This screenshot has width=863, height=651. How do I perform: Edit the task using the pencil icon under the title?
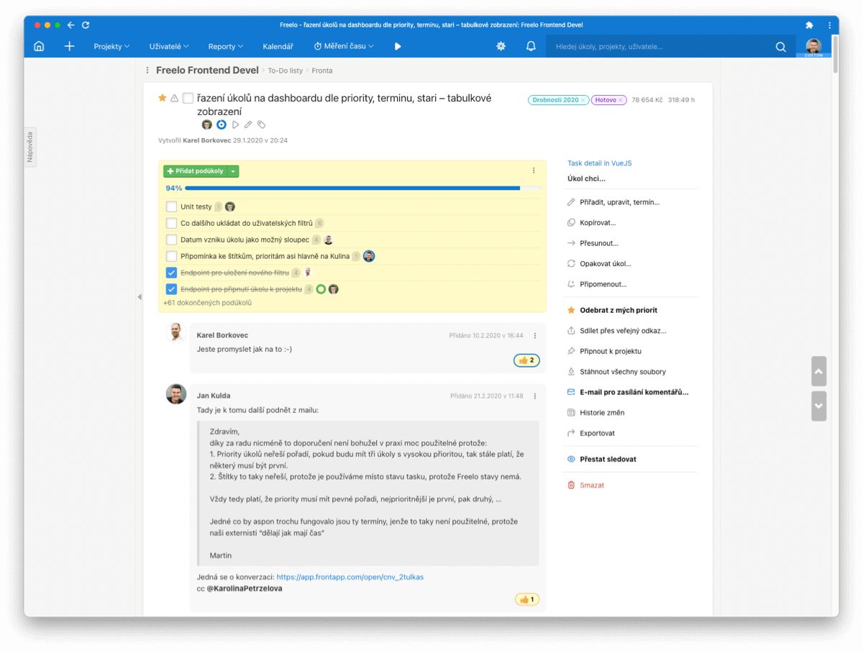(x=248, y=125)
